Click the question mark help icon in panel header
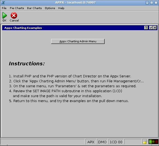 [x=146, y=28]
